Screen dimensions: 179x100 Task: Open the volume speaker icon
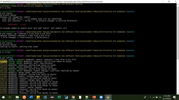160,97
